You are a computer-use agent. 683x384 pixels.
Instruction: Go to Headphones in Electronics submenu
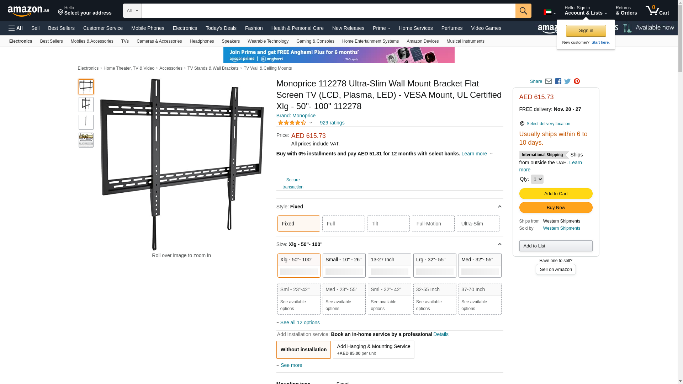(x=202, y=41)
